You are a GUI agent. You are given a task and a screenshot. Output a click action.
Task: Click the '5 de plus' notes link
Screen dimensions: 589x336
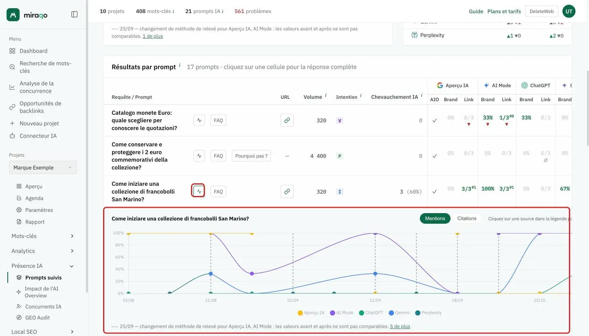(400, 327)
